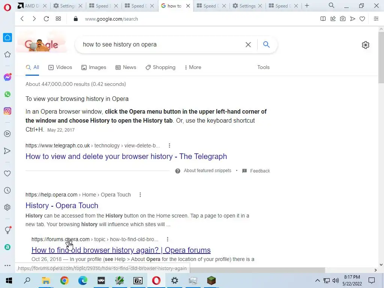Open the search-tabs magnifier icon
The height and width of the screenshot is (288, 384).
click(331, 5)
